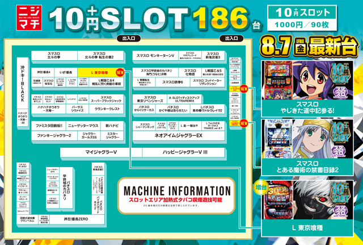Click the lower NEW badge on right-side column

[x=244, y=123]
